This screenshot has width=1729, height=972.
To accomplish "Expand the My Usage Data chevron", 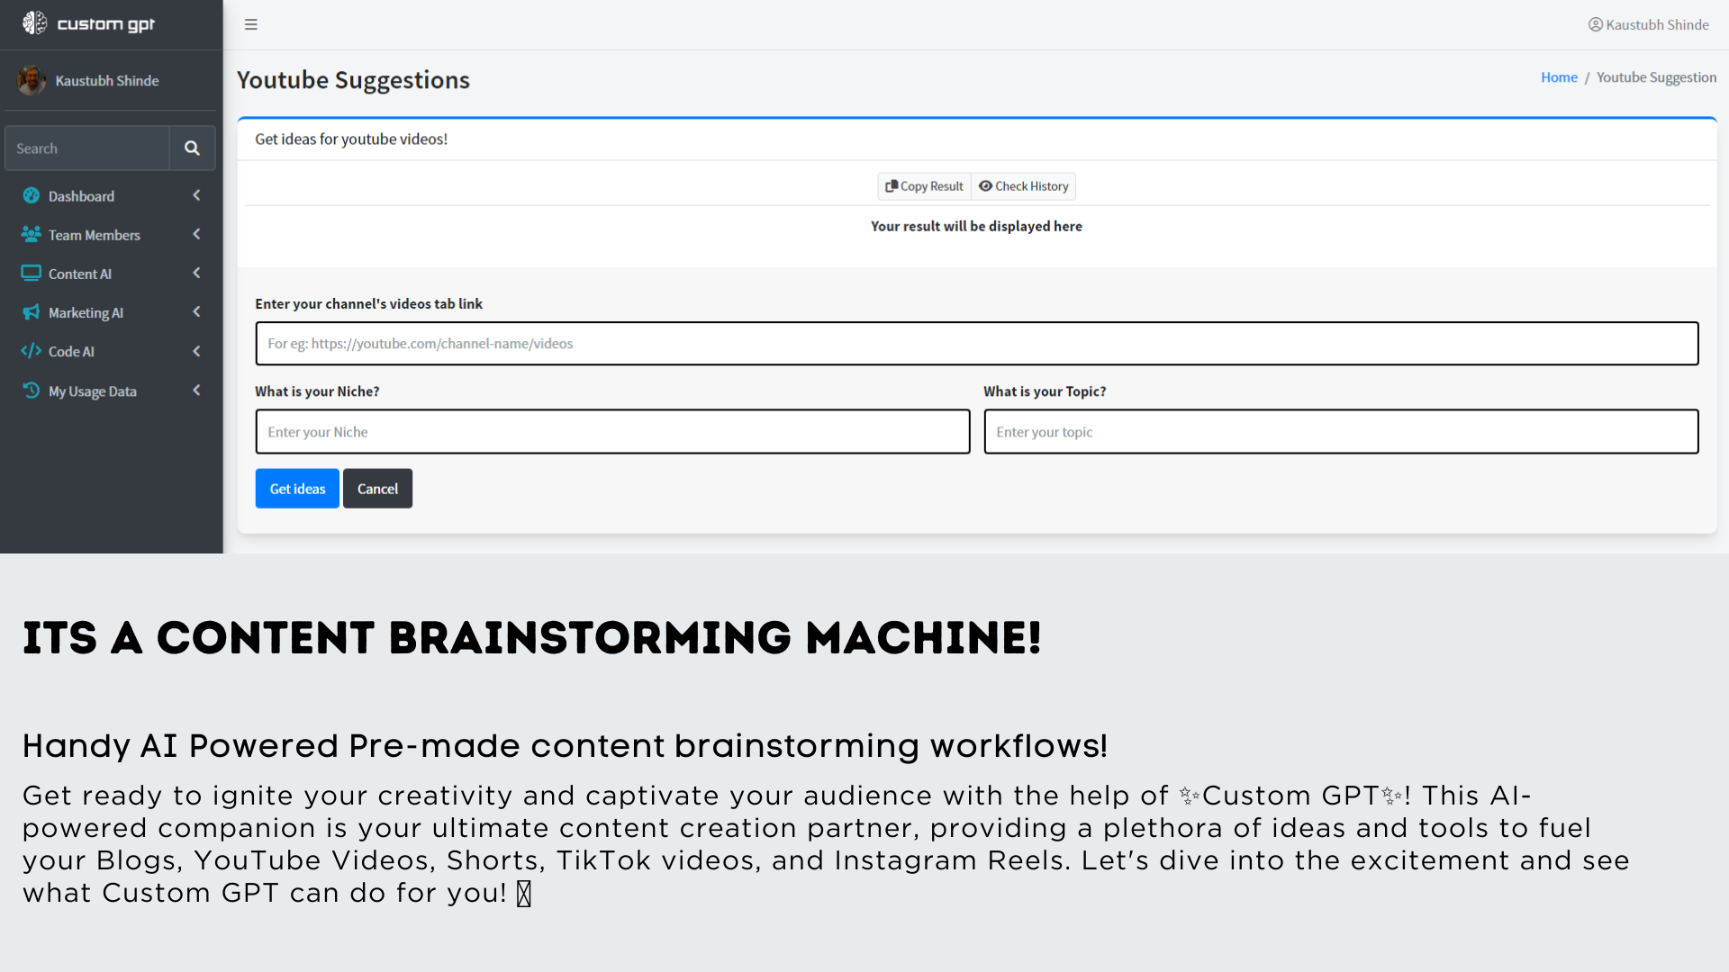I will pyautogui.click(x=196, y=391).
